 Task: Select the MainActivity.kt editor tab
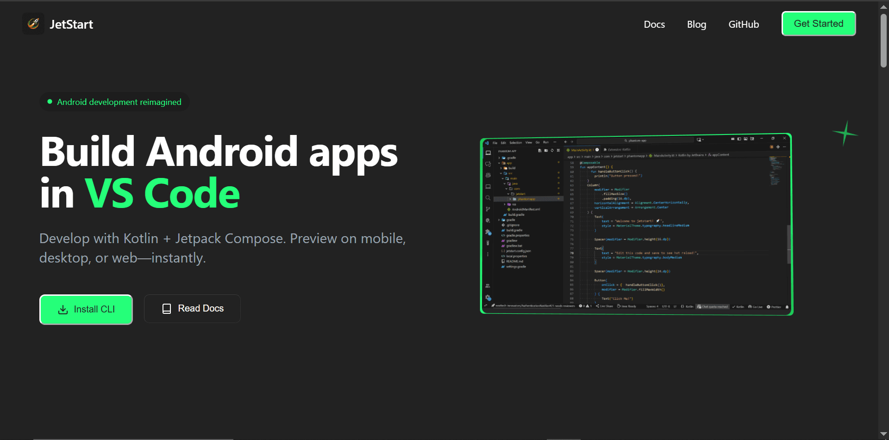581,150
